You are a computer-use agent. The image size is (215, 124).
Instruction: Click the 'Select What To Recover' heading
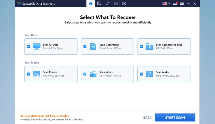(x=108, y=17)
